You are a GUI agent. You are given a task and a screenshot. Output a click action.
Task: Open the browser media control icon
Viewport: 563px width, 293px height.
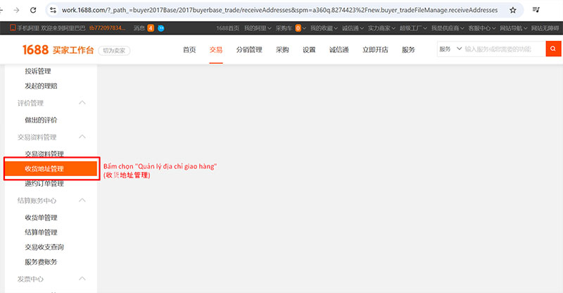[x=536, y=11]
